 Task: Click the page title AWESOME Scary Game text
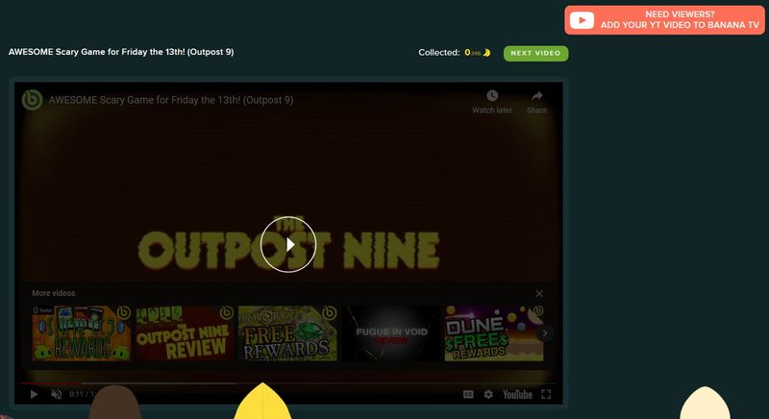121,52
